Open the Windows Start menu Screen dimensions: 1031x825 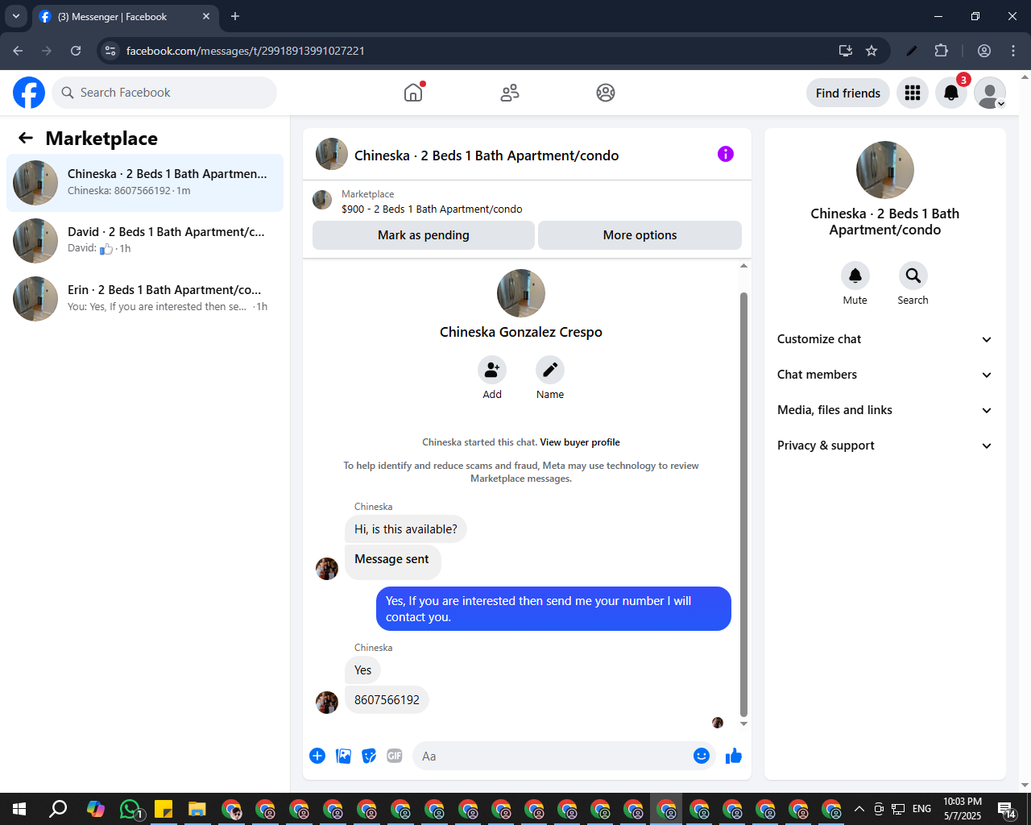click(19, 809)
